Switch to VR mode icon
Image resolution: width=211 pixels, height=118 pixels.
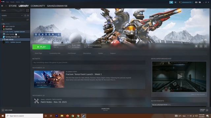196,2
